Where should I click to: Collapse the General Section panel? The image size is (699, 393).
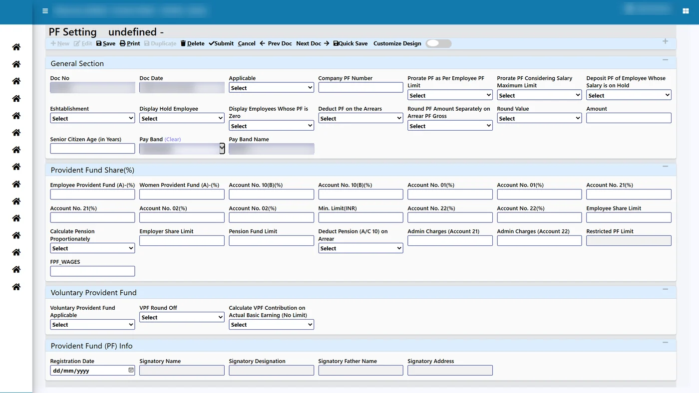tap(665, 60)
